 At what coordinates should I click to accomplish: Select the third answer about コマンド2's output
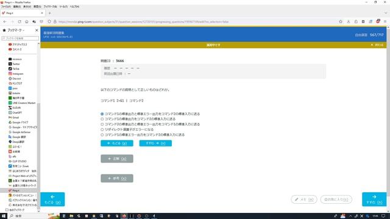coord(102,124)
